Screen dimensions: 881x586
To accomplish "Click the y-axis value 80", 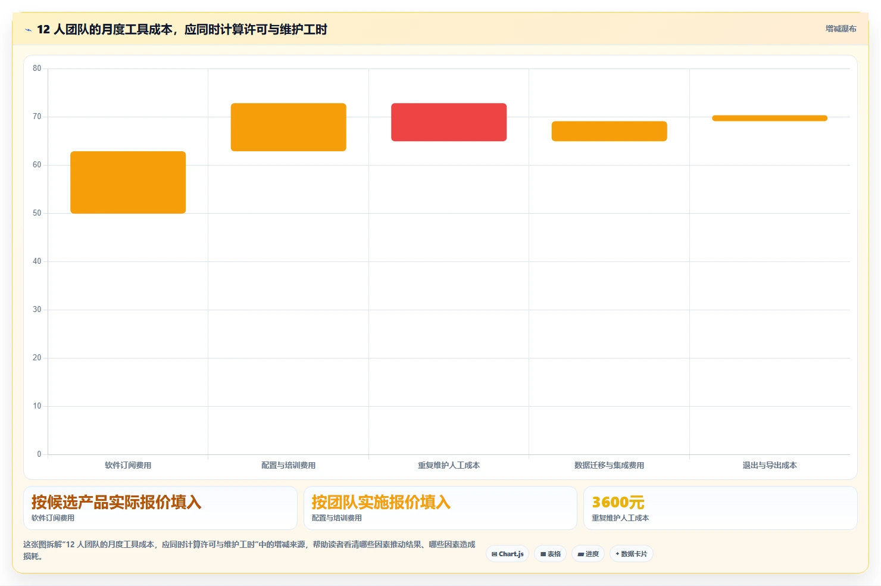I will coord(37,68).
